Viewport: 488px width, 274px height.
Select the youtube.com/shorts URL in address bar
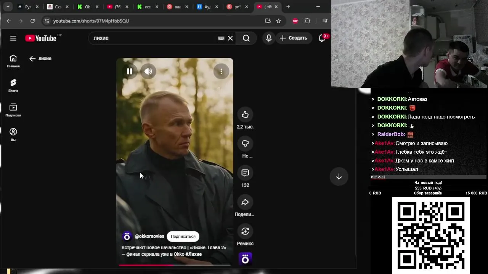pos(91,21)
